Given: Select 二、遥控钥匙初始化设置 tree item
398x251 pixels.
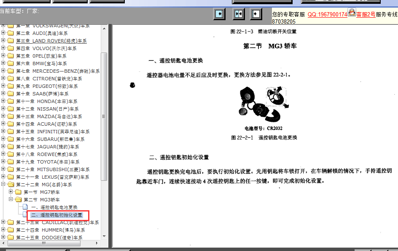Looking at the screenshot, I should pyautogui.click(x=56, y=215).
